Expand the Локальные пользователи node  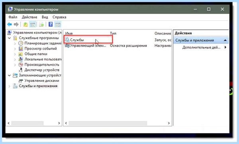tap(15, 59)
